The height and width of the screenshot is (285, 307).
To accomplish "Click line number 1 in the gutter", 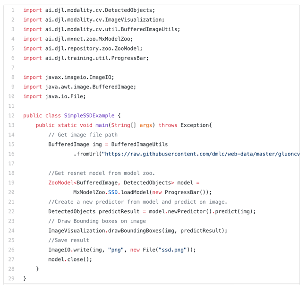I will tap(13, 10).
